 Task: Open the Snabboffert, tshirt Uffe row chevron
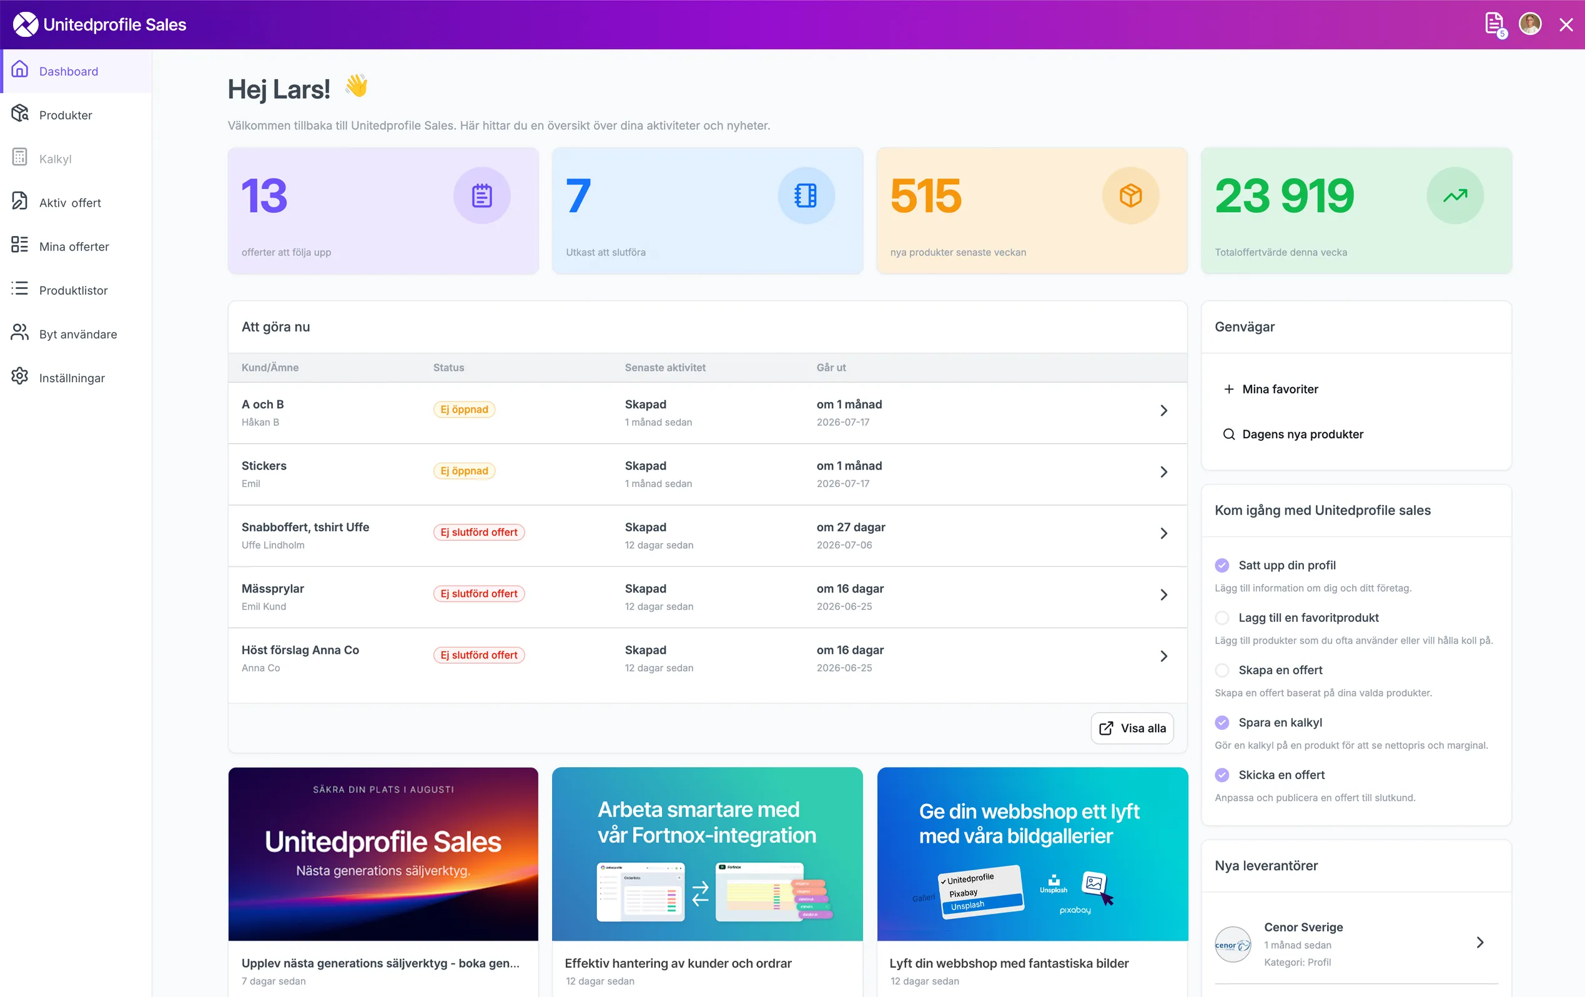(x=1163, y=534)
